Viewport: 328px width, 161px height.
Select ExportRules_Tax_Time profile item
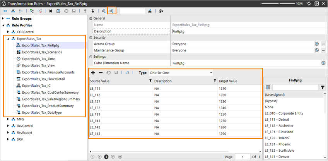click(x=38, y=58)
